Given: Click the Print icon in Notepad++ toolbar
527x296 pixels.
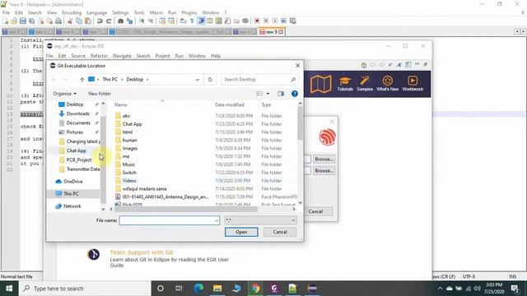Looking at the screenshot, I should coord(58,21).
